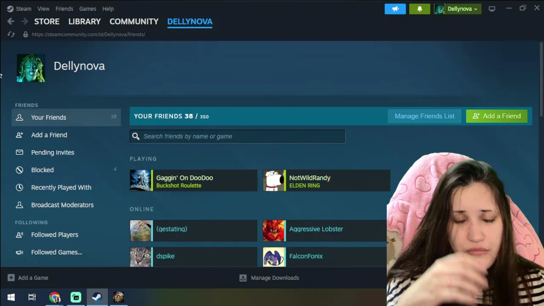Open Gaggin' On DooDoo's friend card
The image size is (544, 306).
[x=193, y=181]
